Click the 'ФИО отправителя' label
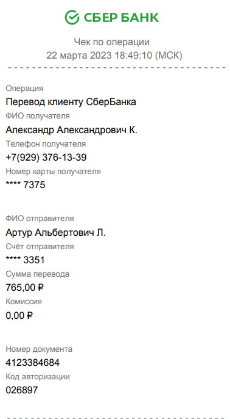Image resolution: width=230 pixels, height=419 pixels. point(40,218)
